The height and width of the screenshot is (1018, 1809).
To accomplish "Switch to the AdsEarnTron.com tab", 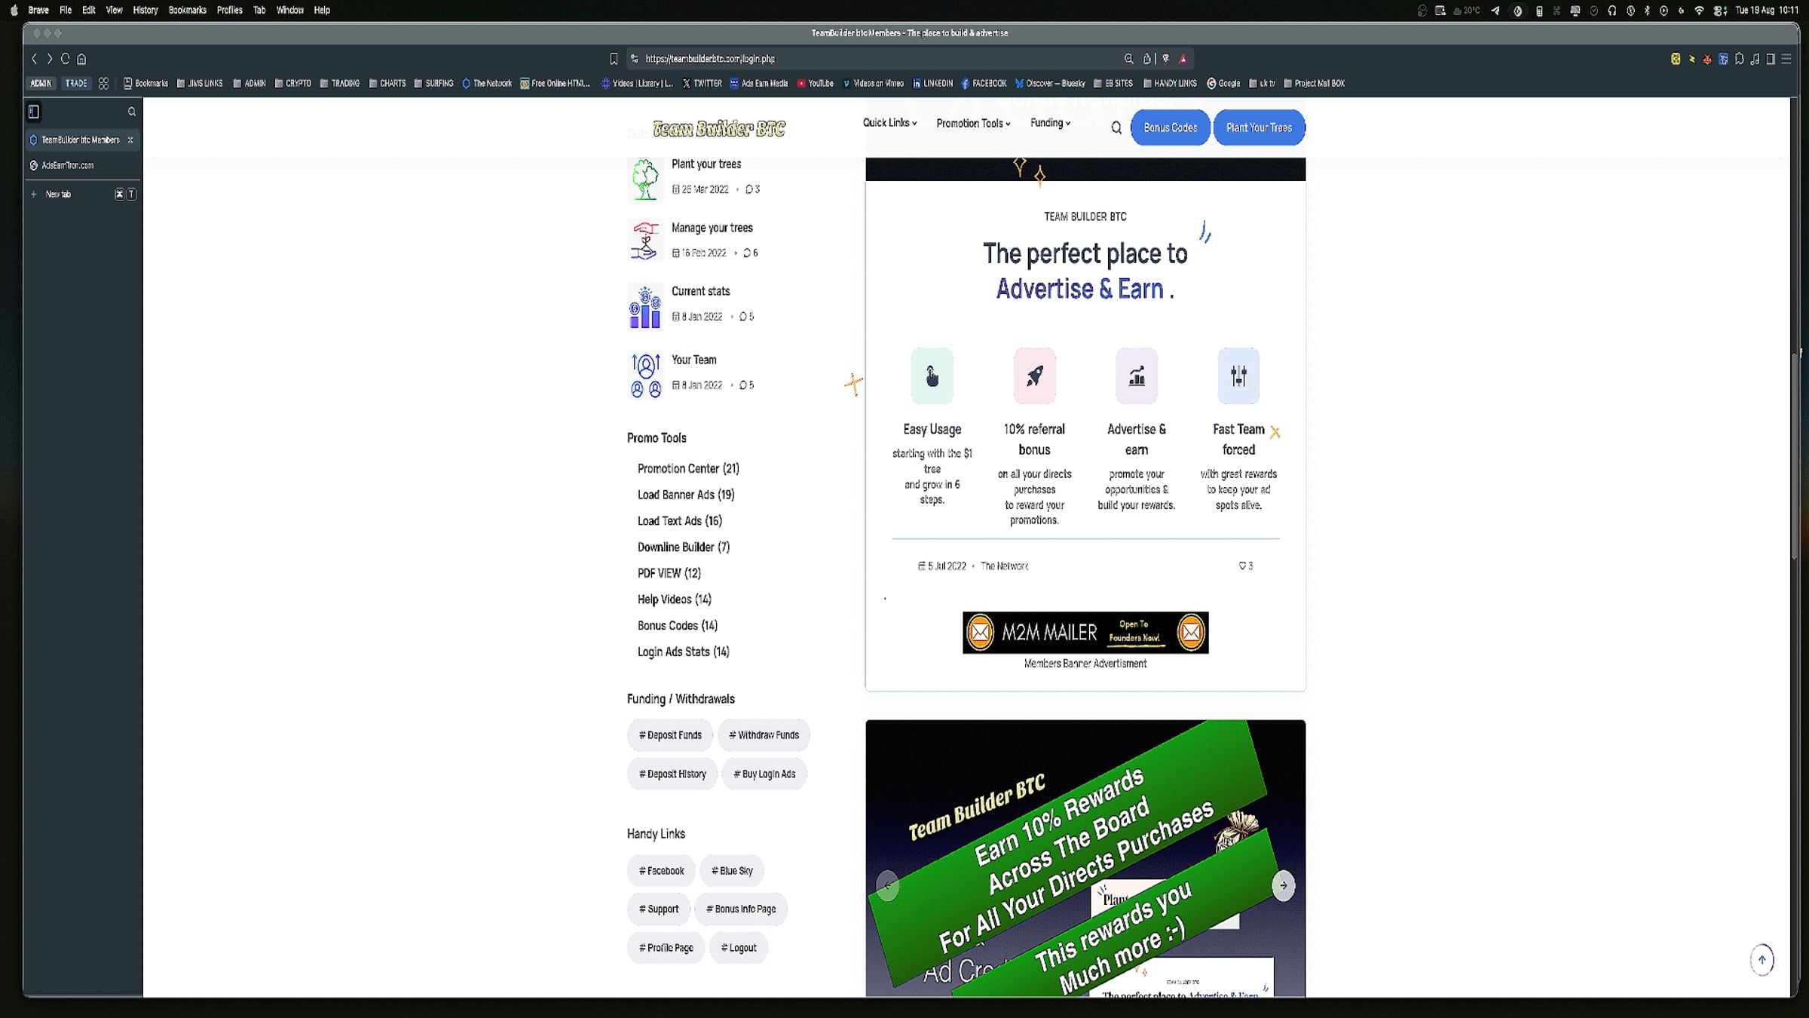I will (82, 165).
